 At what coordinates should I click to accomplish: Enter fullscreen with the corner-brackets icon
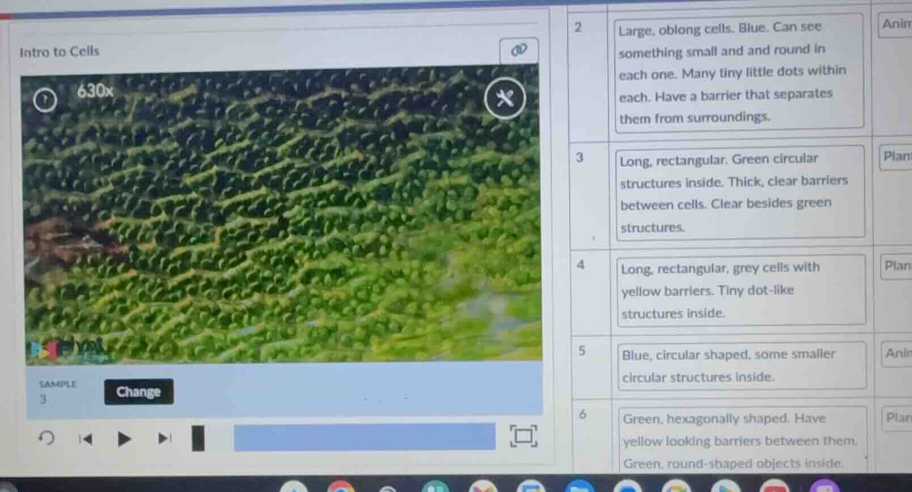point(523,436)
